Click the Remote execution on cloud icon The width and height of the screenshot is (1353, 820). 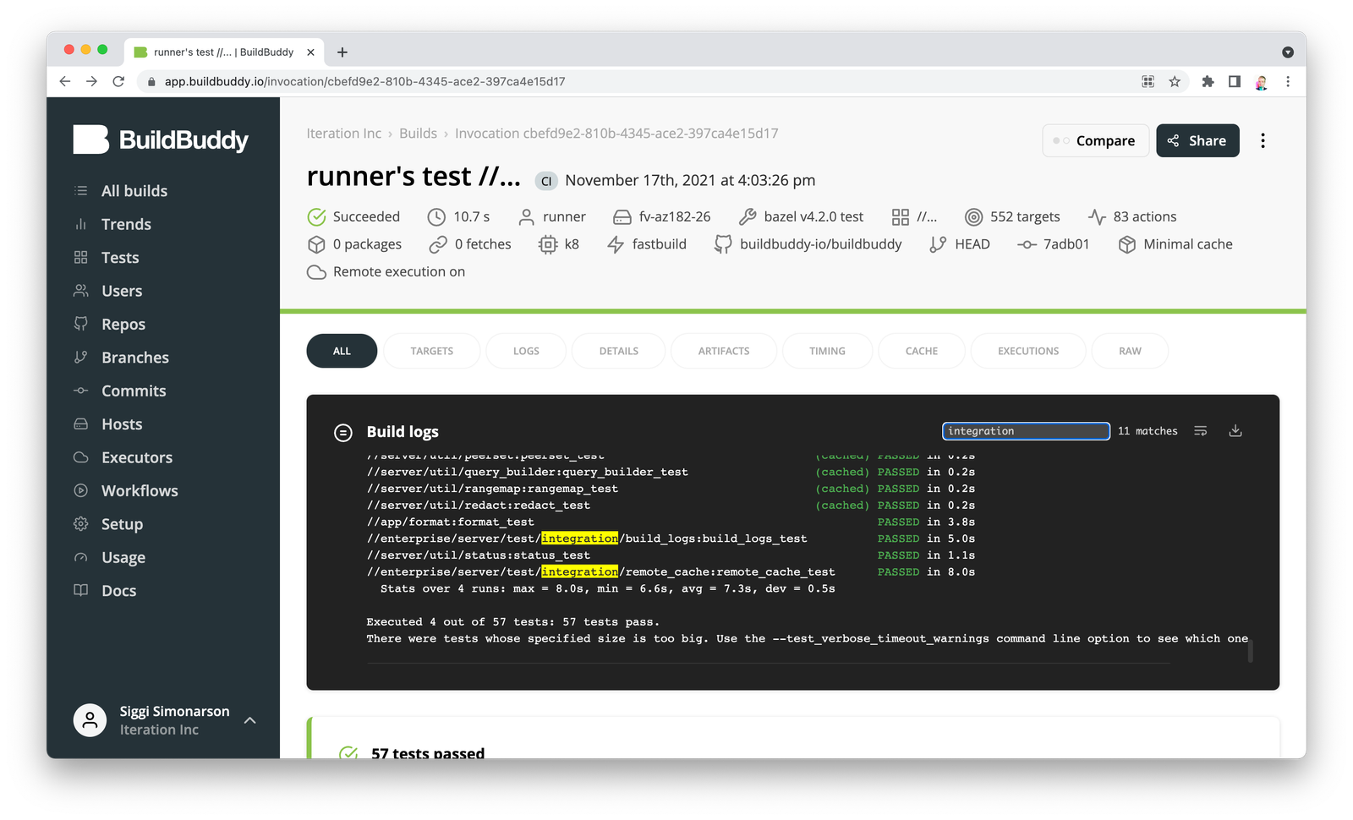tap(316, 272)
